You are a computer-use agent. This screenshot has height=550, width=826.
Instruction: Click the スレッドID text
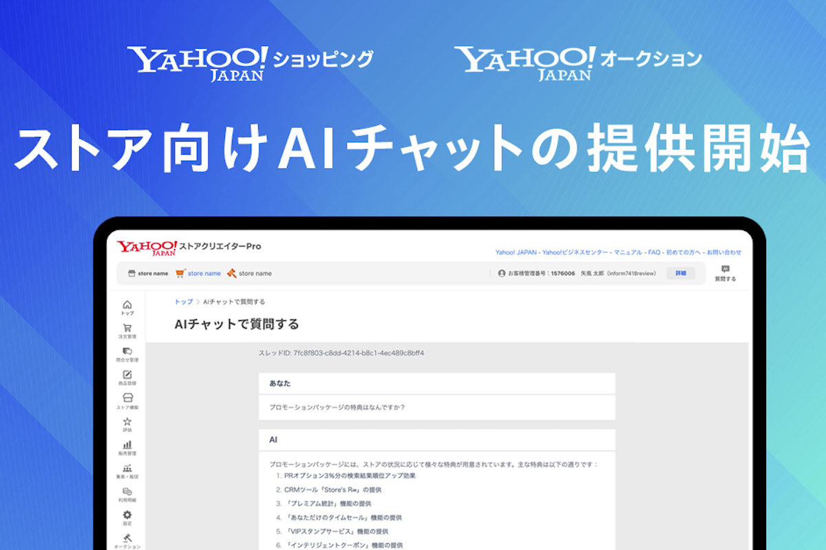click(x=341, y=353)
